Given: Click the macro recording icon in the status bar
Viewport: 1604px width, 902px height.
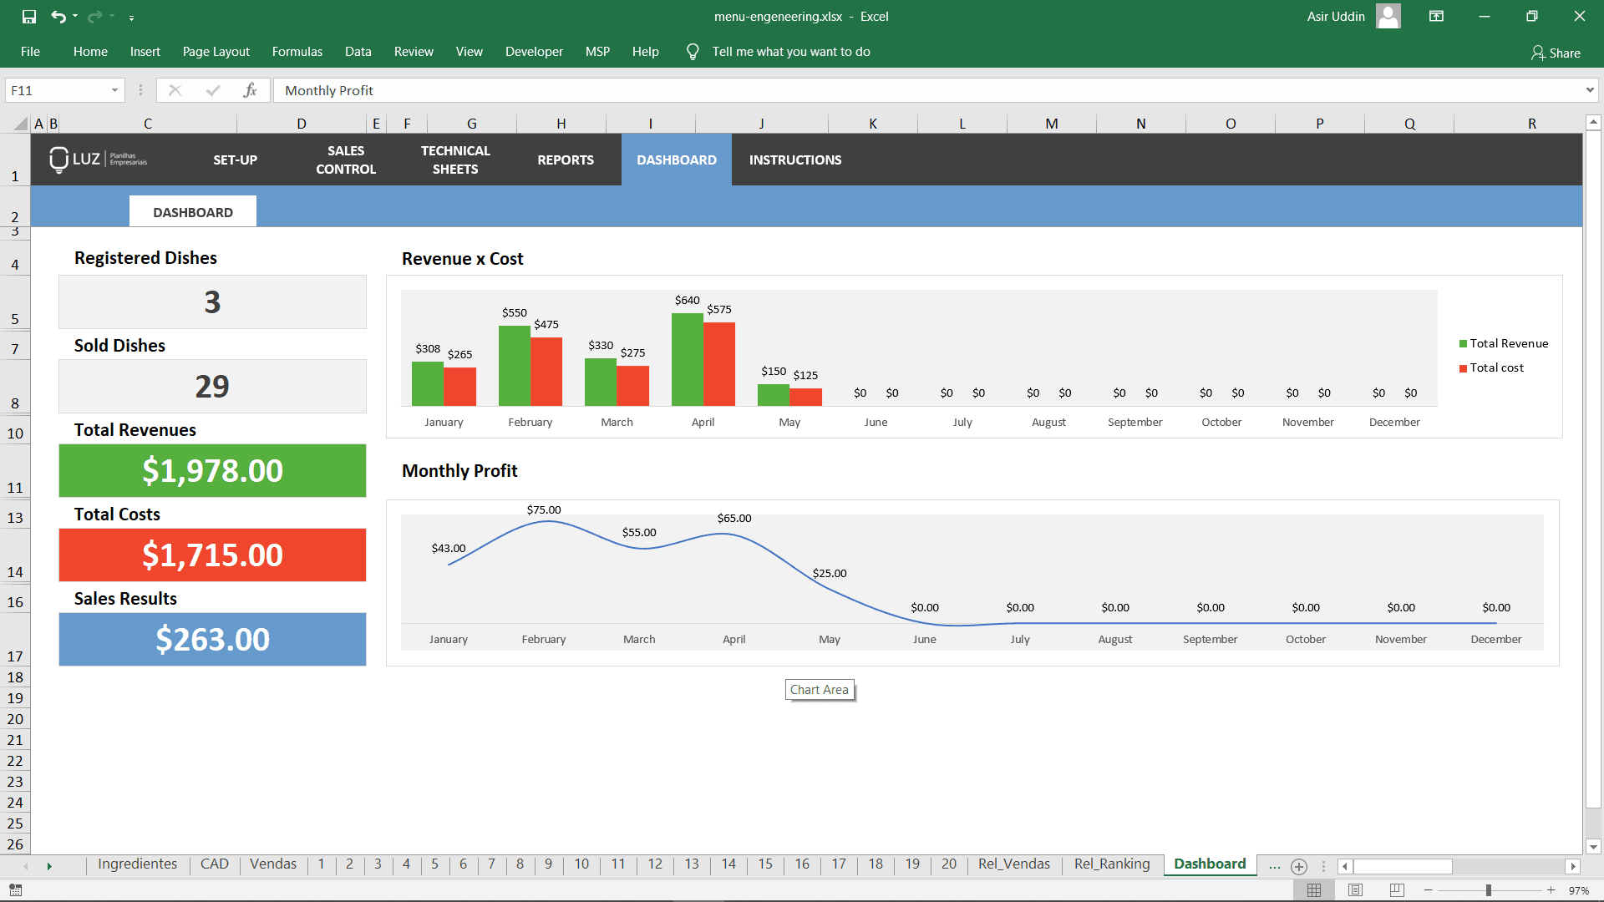Looking at the screenshot, I should click(x=14, y=889).
